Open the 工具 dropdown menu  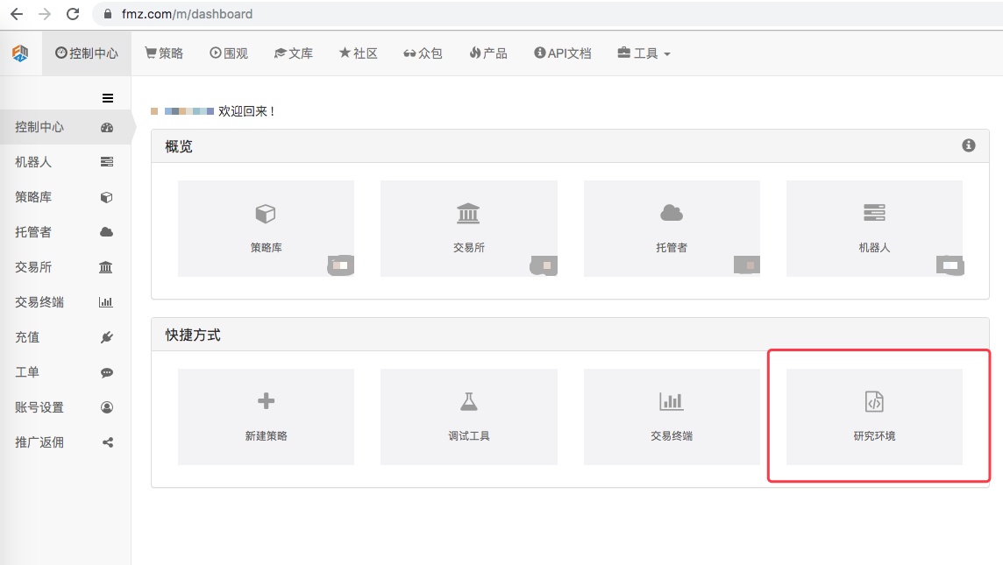(x=644, y=53)
